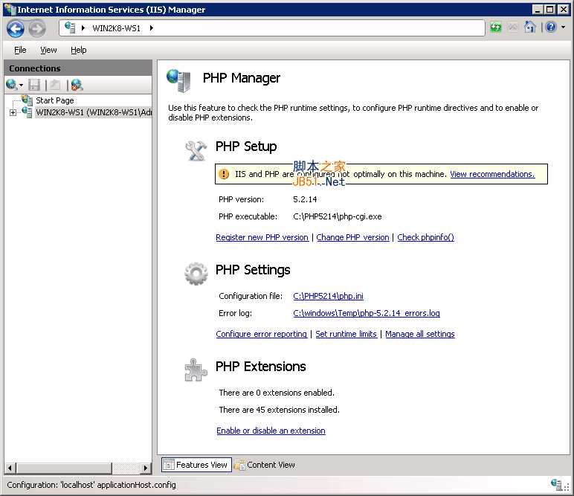
Task: Open the View menu
Action: (48, 50)
